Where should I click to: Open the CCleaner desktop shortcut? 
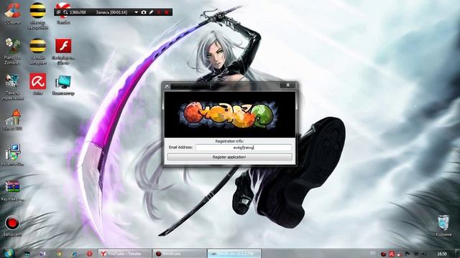click(12, 13)
